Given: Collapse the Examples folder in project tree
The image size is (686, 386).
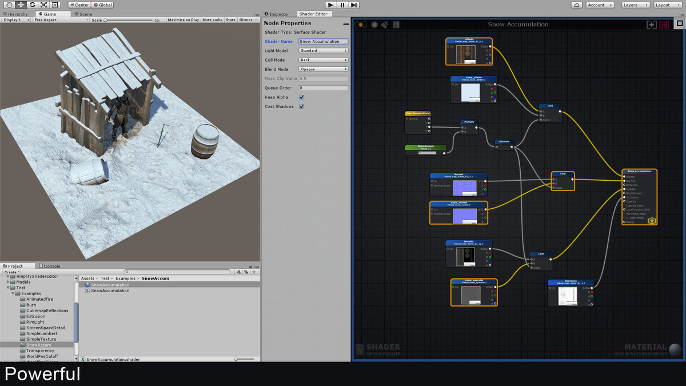Looking at the screenshot, I should click(13, 293).
